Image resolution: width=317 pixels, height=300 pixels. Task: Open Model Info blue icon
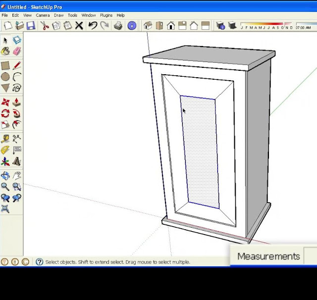click(132, 26)
